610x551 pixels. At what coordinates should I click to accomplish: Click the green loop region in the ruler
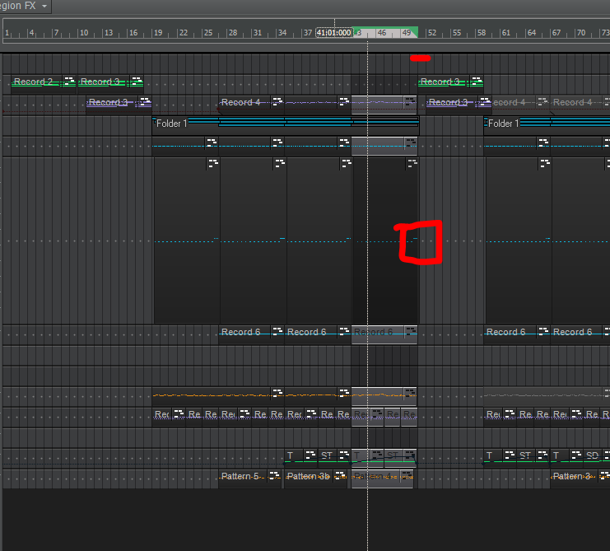click(384, 32)
